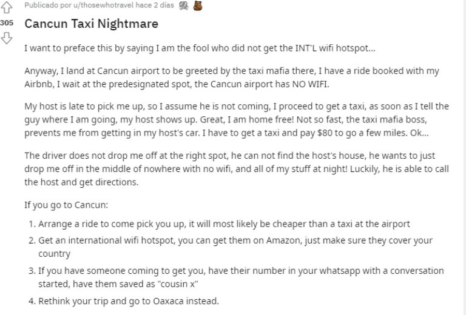Click the silver award icon
Viewport: 466px width, 315px height.
pos(184,5)
